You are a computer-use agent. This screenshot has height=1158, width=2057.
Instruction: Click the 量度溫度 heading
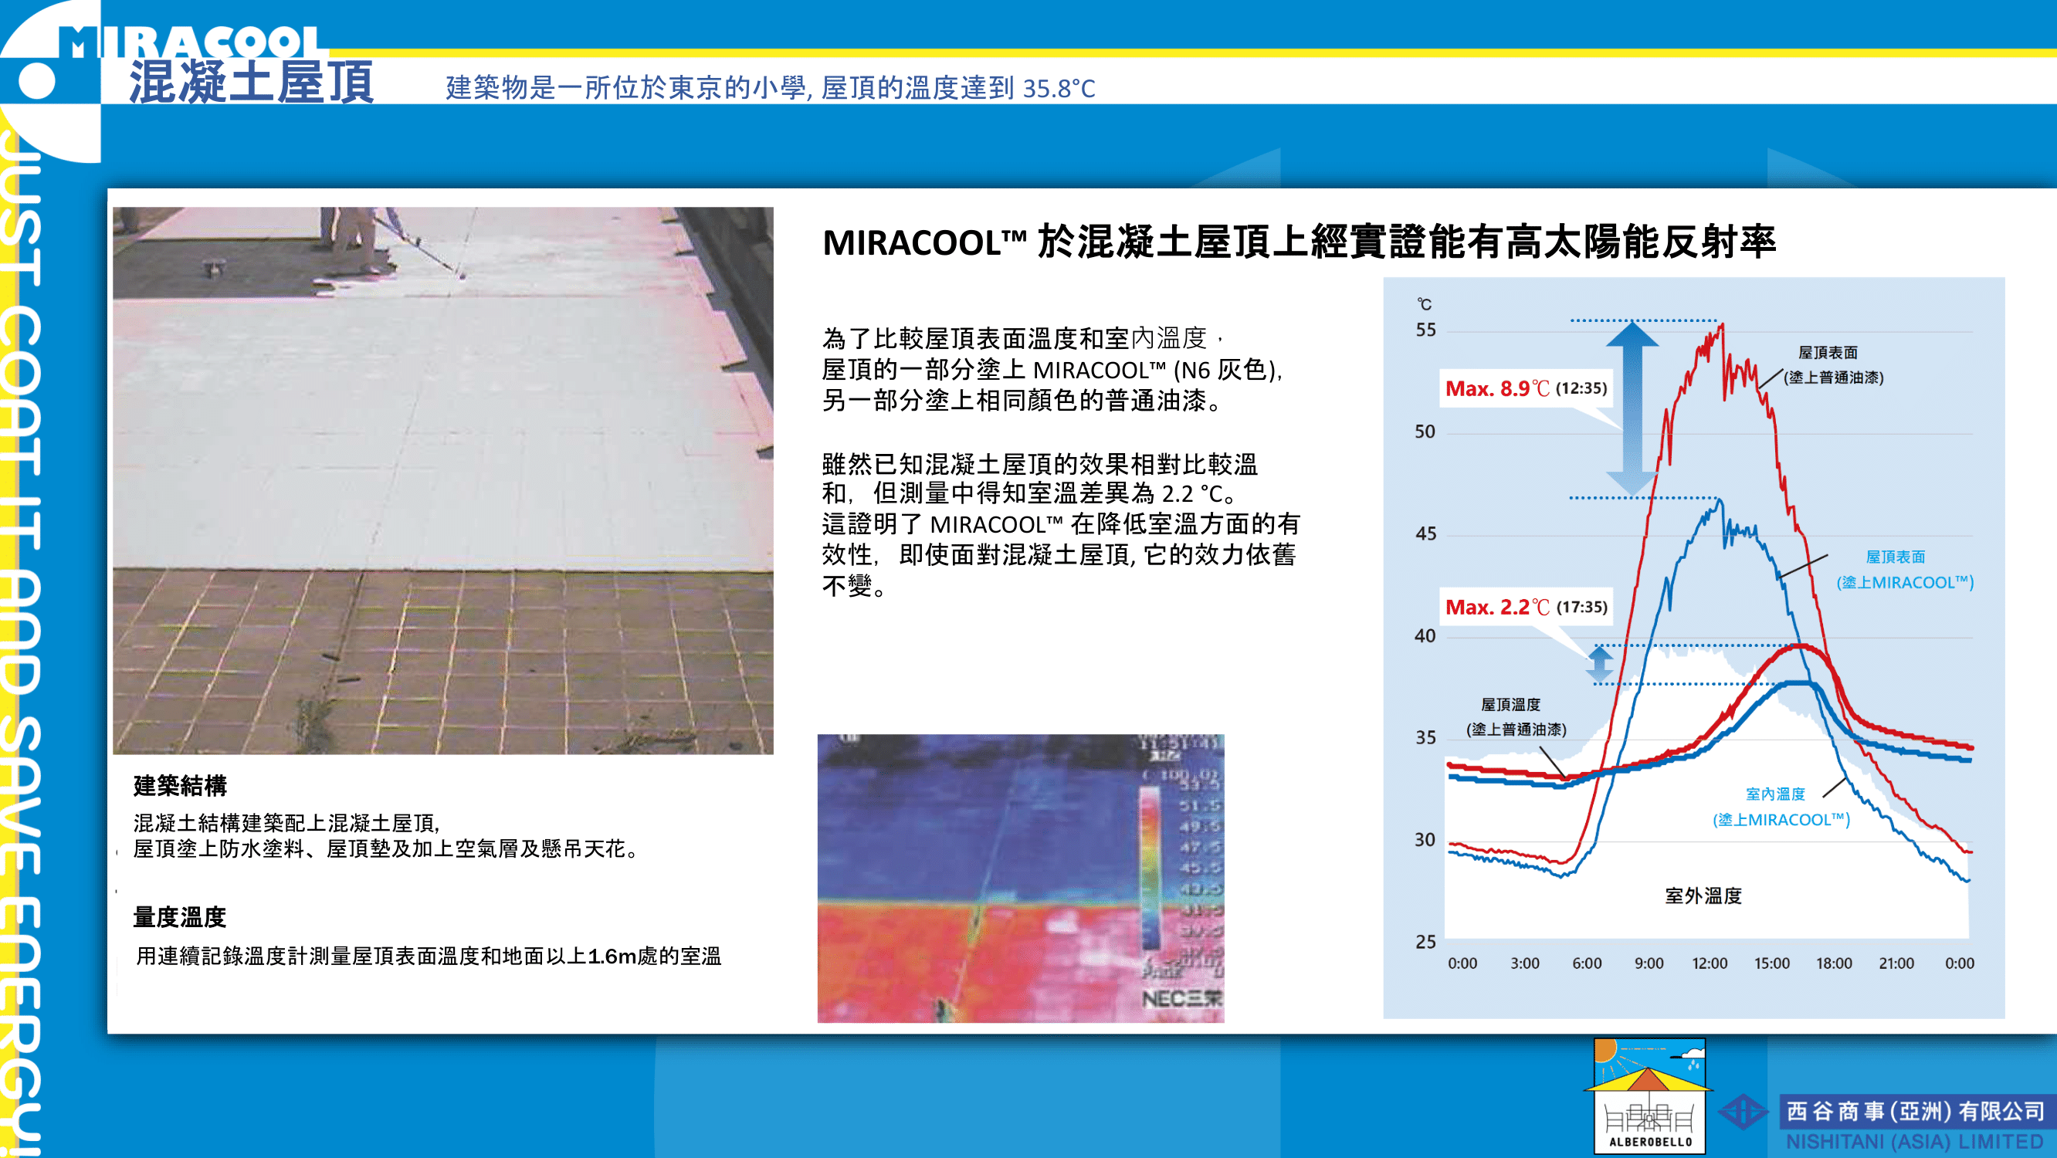(180, 917)
